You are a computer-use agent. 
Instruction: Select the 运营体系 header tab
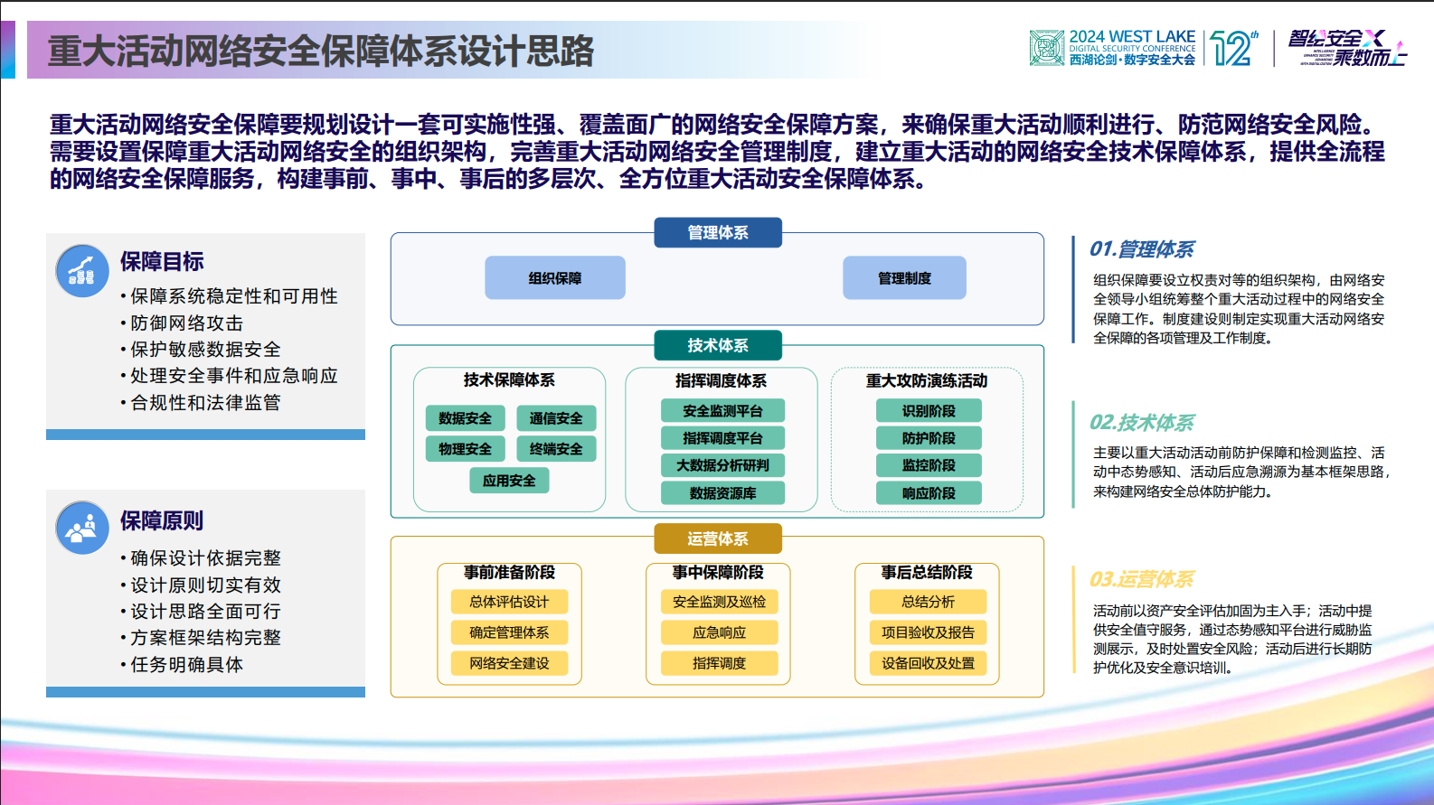[717, 538]
